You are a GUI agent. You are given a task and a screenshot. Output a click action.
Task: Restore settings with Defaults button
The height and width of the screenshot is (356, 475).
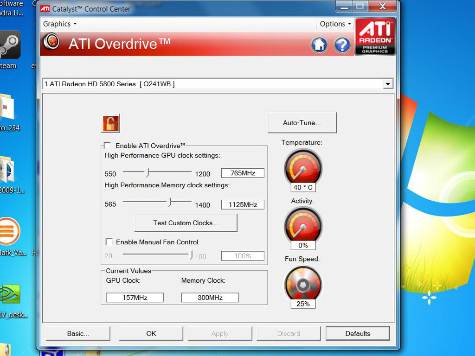pyautogui.click(x=358, y=333)
